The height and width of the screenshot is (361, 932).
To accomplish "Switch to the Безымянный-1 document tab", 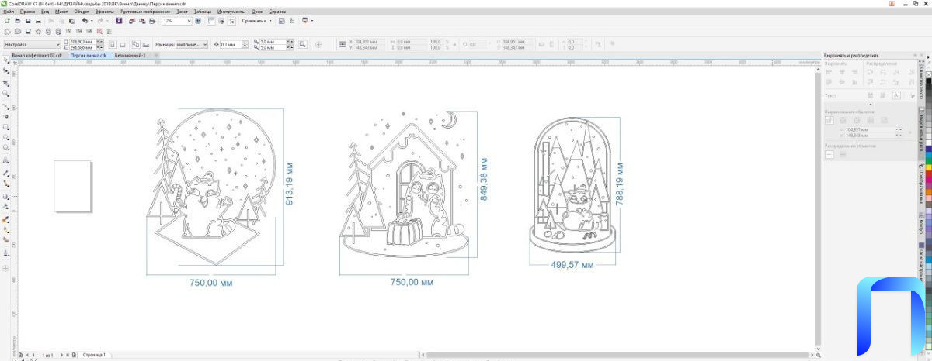I will click(x=130, y=56).
